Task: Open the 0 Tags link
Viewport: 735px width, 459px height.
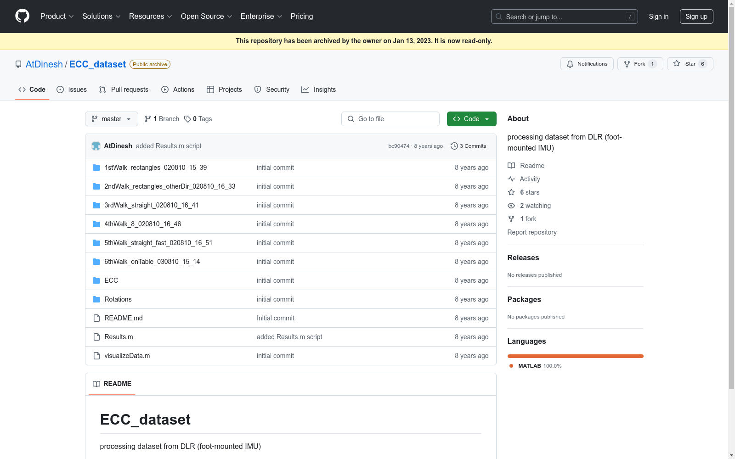Action: [198, 119]
